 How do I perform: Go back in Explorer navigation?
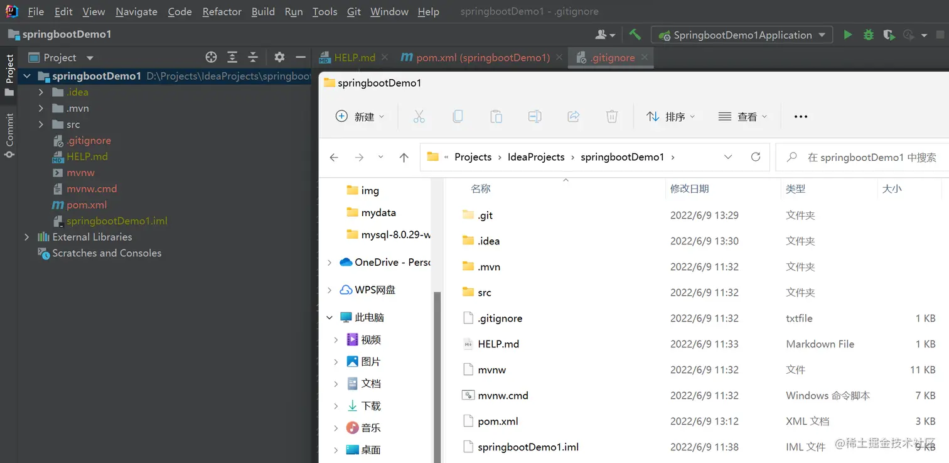tap(334, 157)
